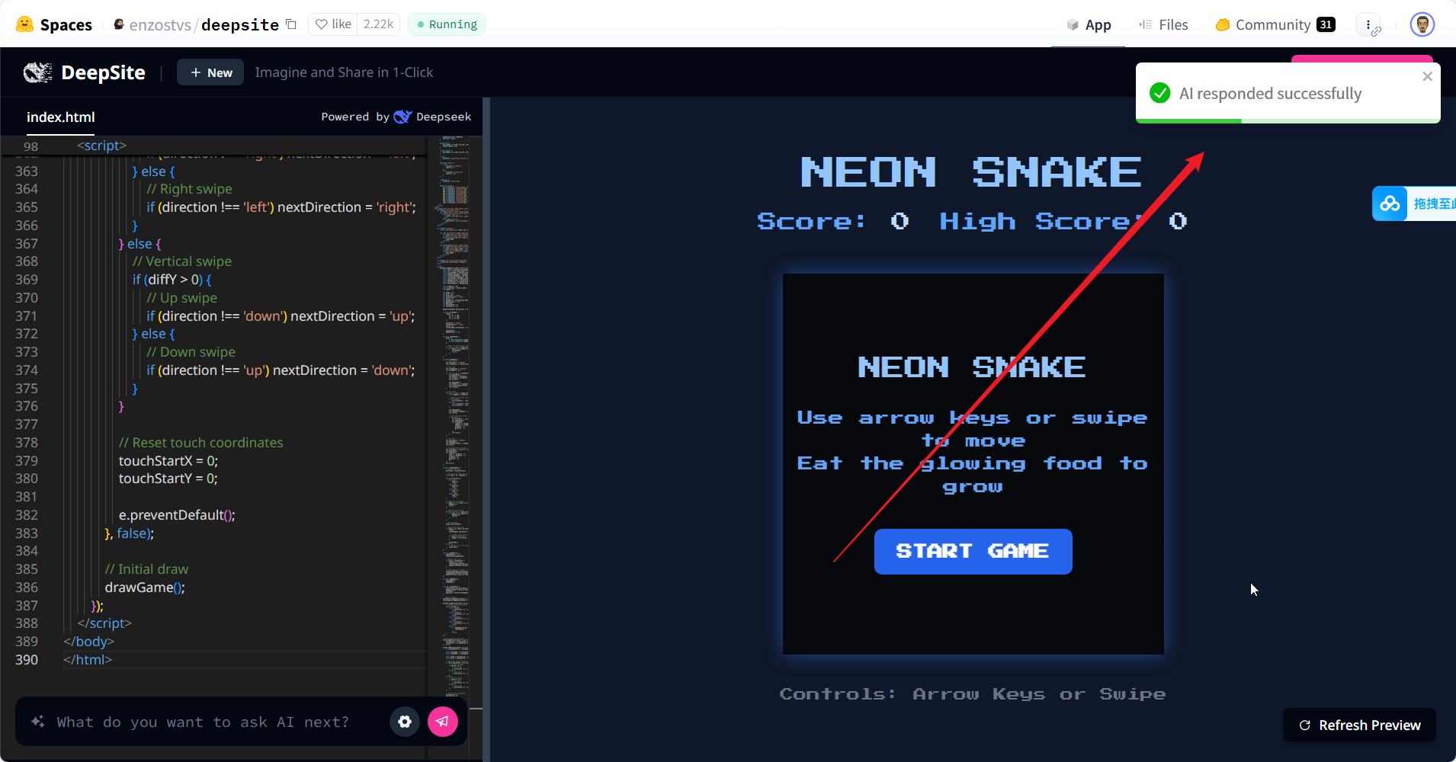Click the AI prompt input field
Image resolution: width=1456 pixels, height=762 pixels.
pos(203,722)
